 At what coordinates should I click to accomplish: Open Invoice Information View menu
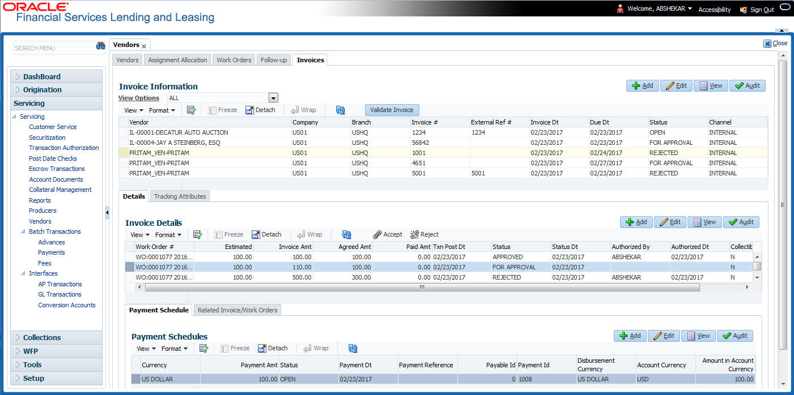tap(134, 110)
